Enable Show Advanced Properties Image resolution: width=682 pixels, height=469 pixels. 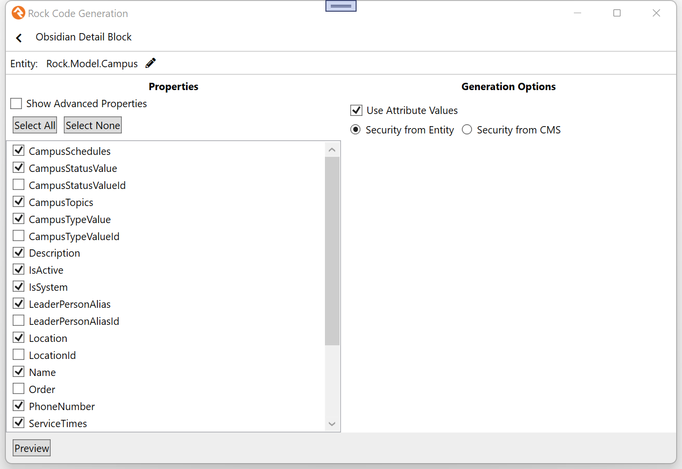(16, 104)
